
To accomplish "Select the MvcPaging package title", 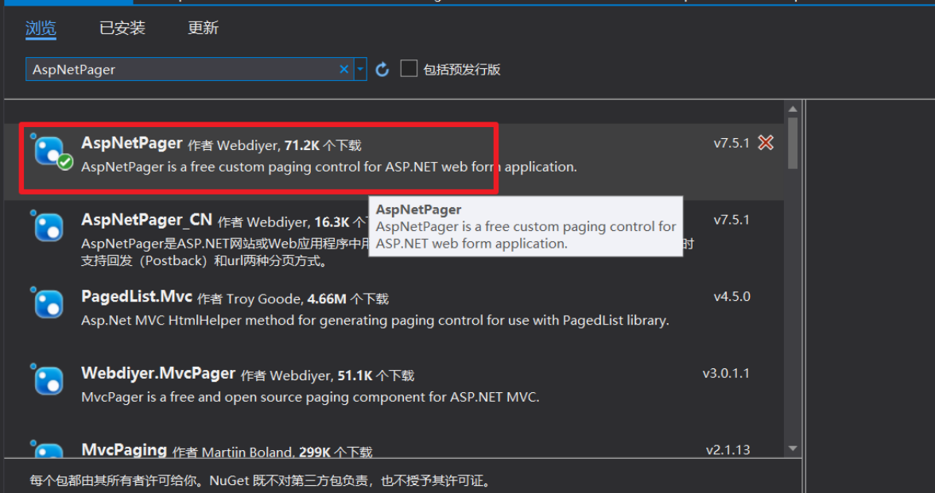I will tap(124, 450).
